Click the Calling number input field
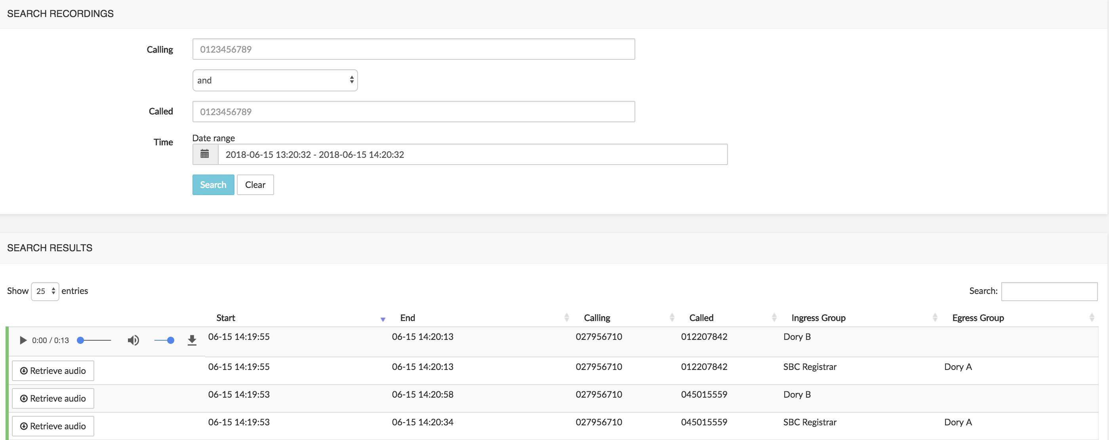 click(x=414, y=49)
